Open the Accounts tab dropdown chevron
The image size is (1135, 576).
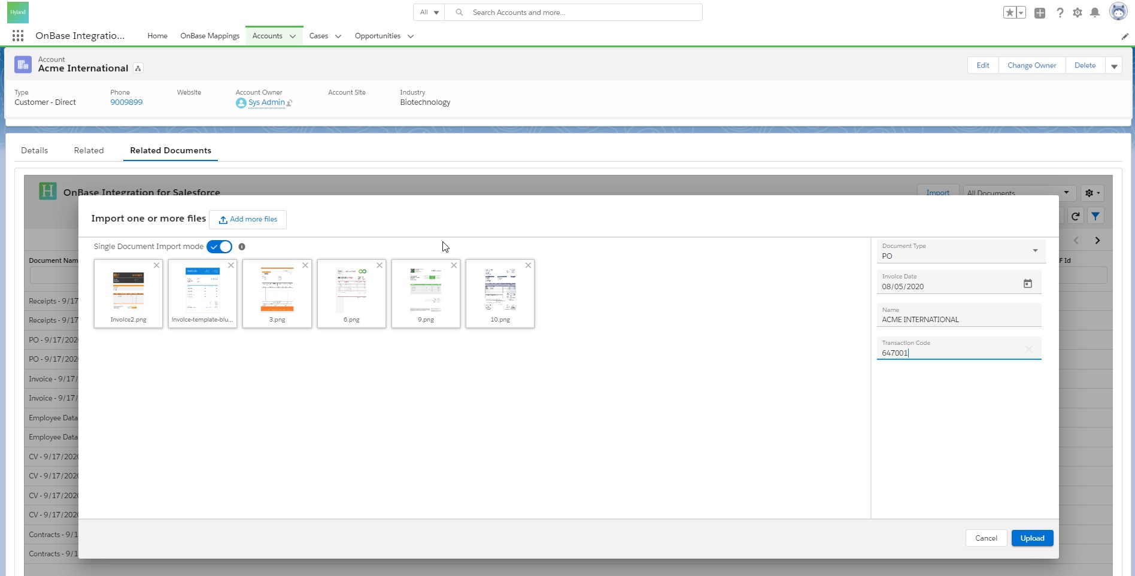(x=293, y=37)
